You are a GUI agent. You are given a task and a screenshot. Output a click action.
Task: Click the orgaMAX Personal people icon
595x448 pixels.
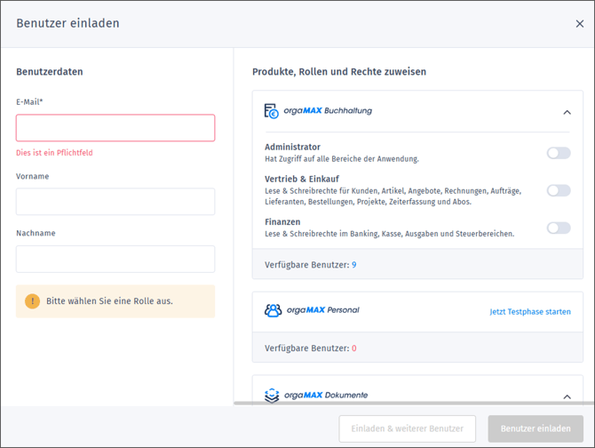coord(273,310)
